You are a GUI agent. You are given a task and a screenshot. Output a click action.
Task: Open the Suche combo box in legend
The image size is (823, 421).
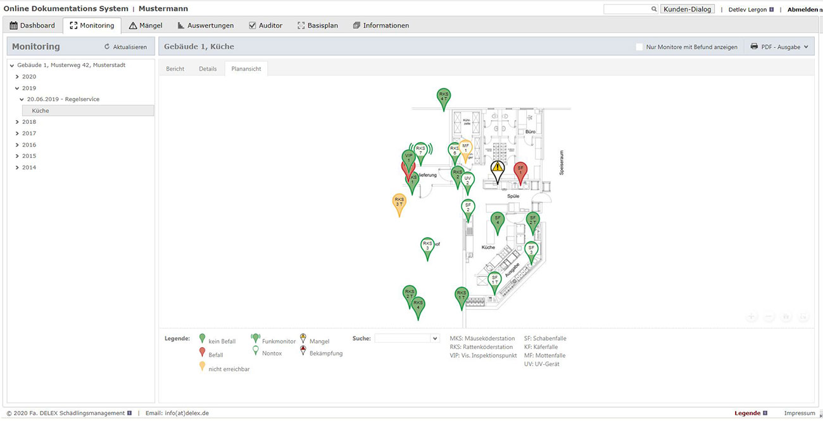click(406, 338)
